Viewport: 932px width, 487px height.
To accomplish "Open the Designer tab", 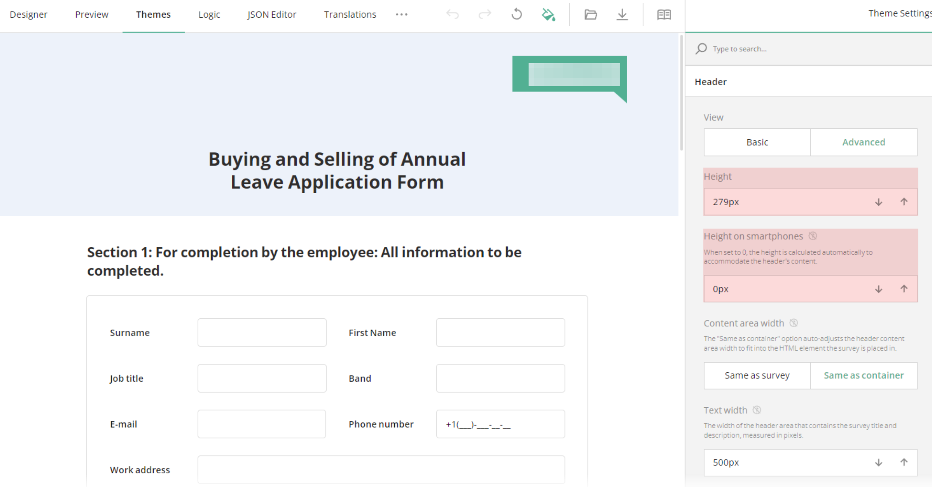I will [28, 14].
